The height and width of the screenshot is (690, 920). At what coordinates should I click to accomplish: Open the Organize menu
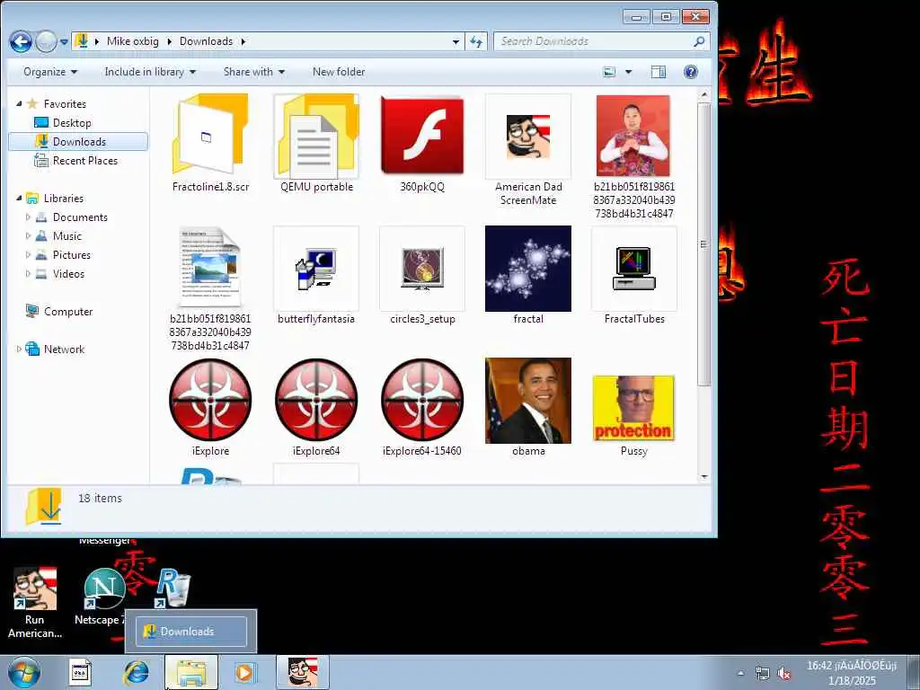pos(50,72)
